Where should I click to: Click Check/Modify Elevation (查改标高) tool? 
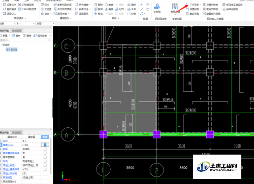[x=192, y=14]
